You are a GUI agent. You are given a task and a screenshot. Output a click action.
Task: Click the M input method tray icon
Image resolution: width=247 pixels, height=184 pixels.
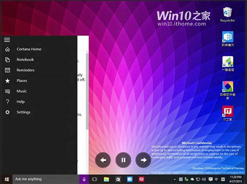tap(223, 179)
